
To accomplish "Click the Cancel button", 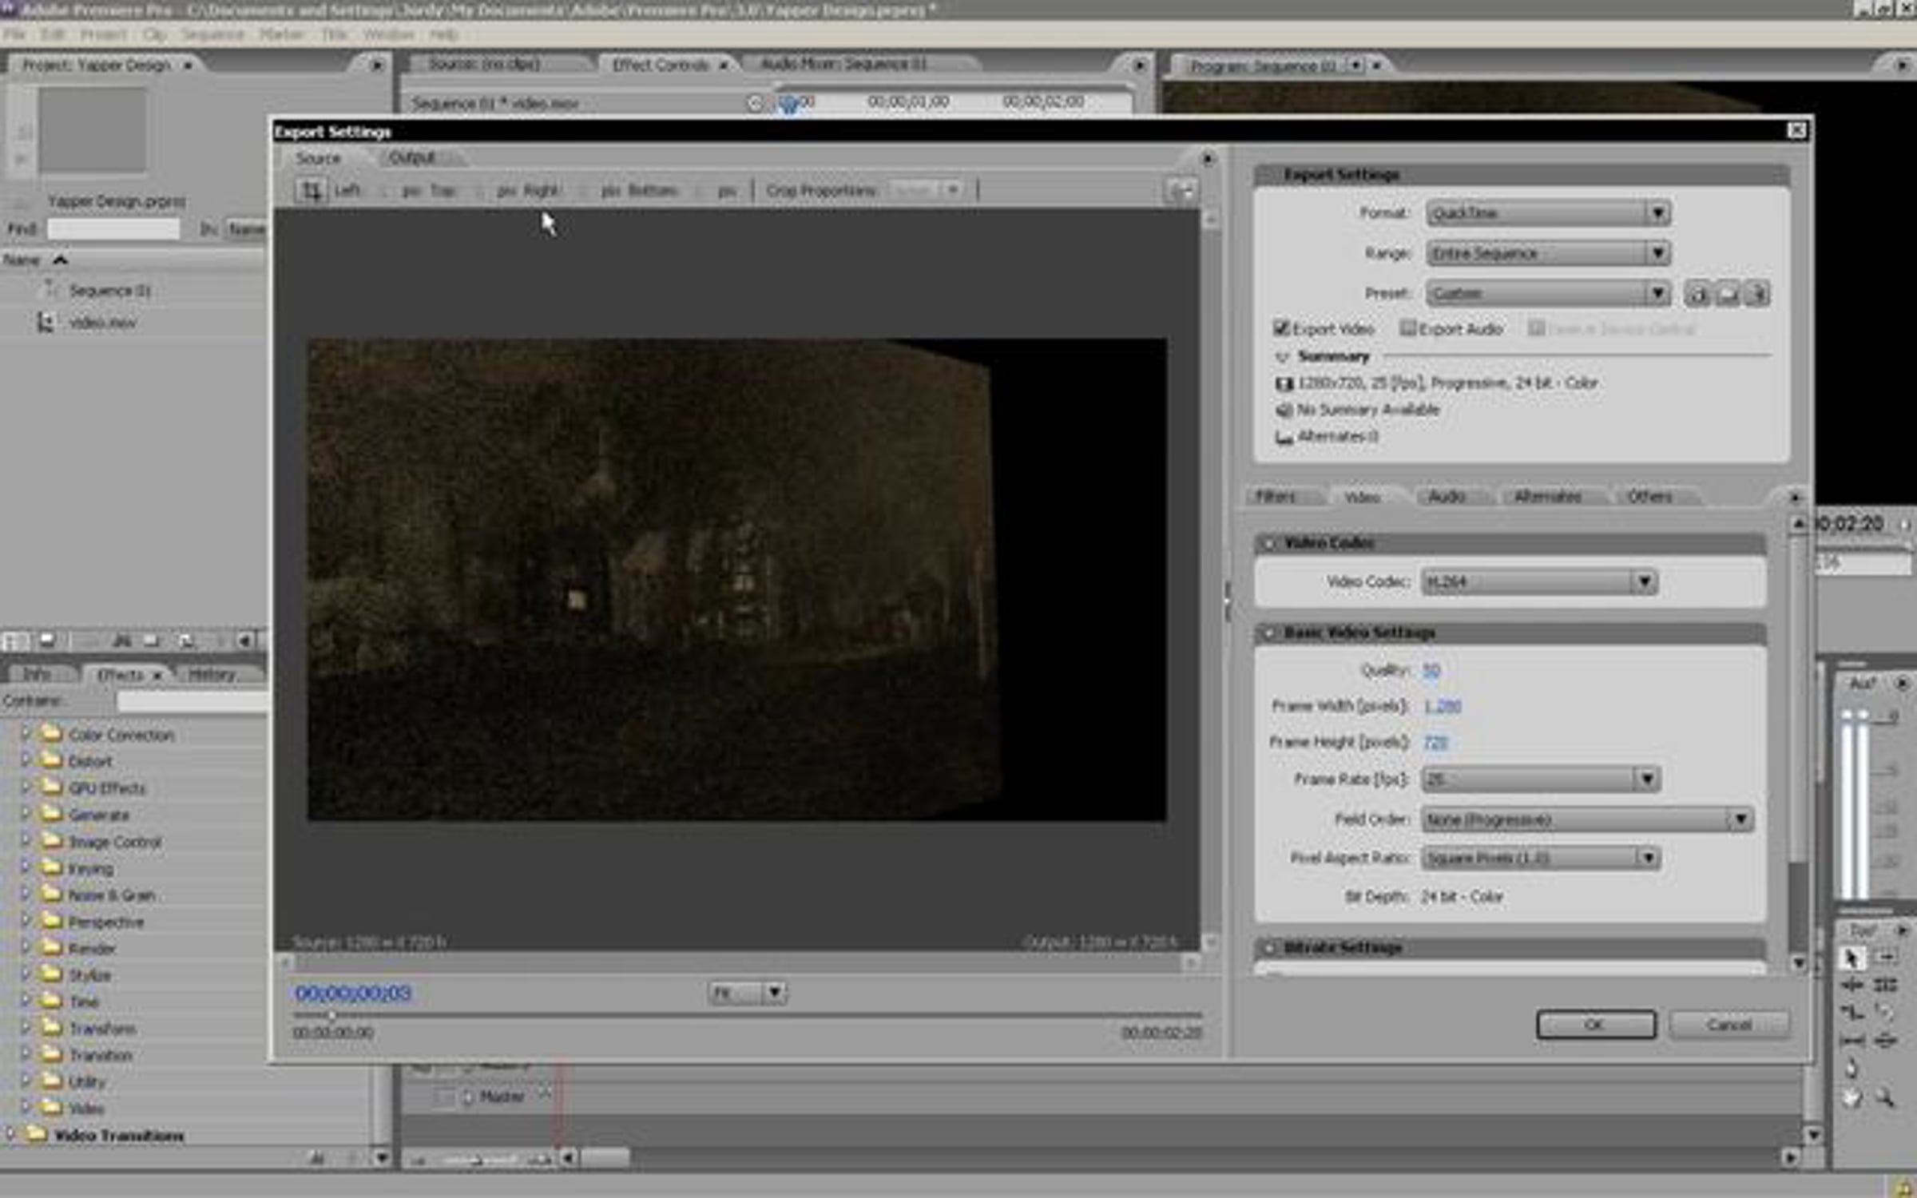I will 1728,1025.
